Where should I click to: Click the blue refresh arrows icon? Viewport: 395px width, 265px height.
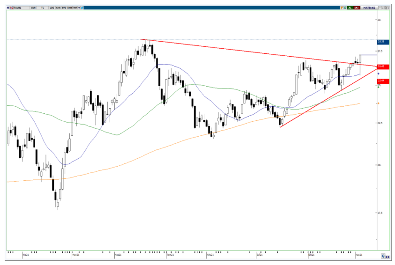383,256
